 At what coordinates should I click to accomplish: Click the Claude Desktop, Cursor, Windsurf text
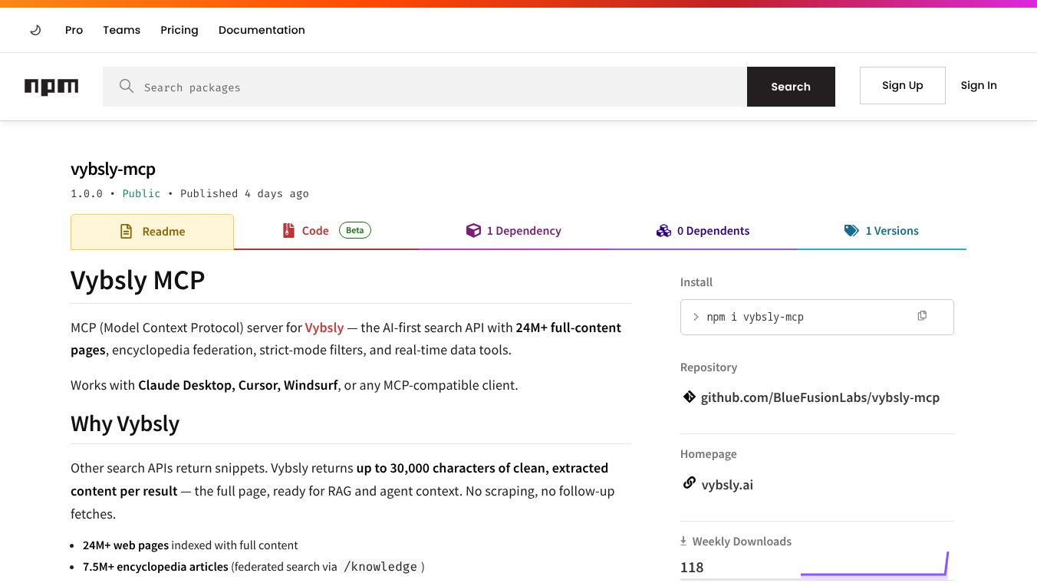point(238,385)
